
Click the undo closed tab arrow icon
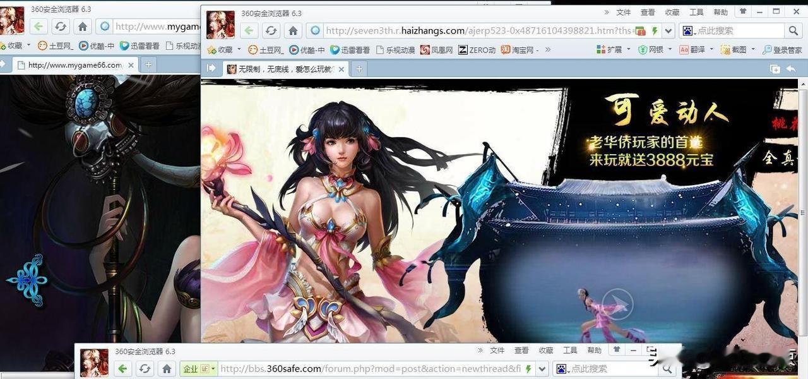[x=790, y=69]
